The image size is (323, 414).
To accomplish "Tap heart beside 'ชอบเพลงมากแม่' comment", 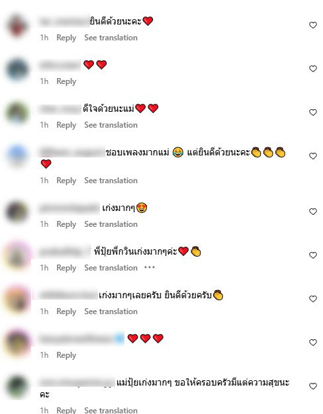I will pos(313,156).
